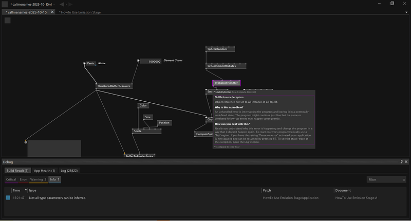411x221 pixels.
Task: Toggle the Info 1 filter
Action: 54,179
